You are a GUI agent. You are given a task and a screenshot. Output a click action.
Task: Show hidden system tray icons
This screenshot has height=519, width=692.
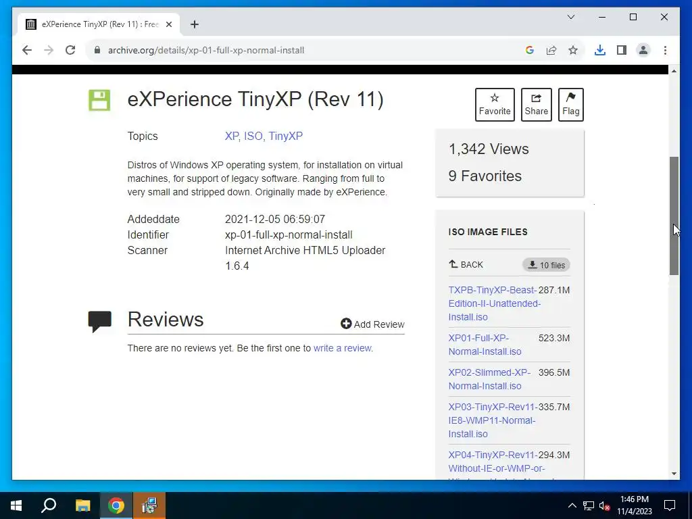click(572, 505)
